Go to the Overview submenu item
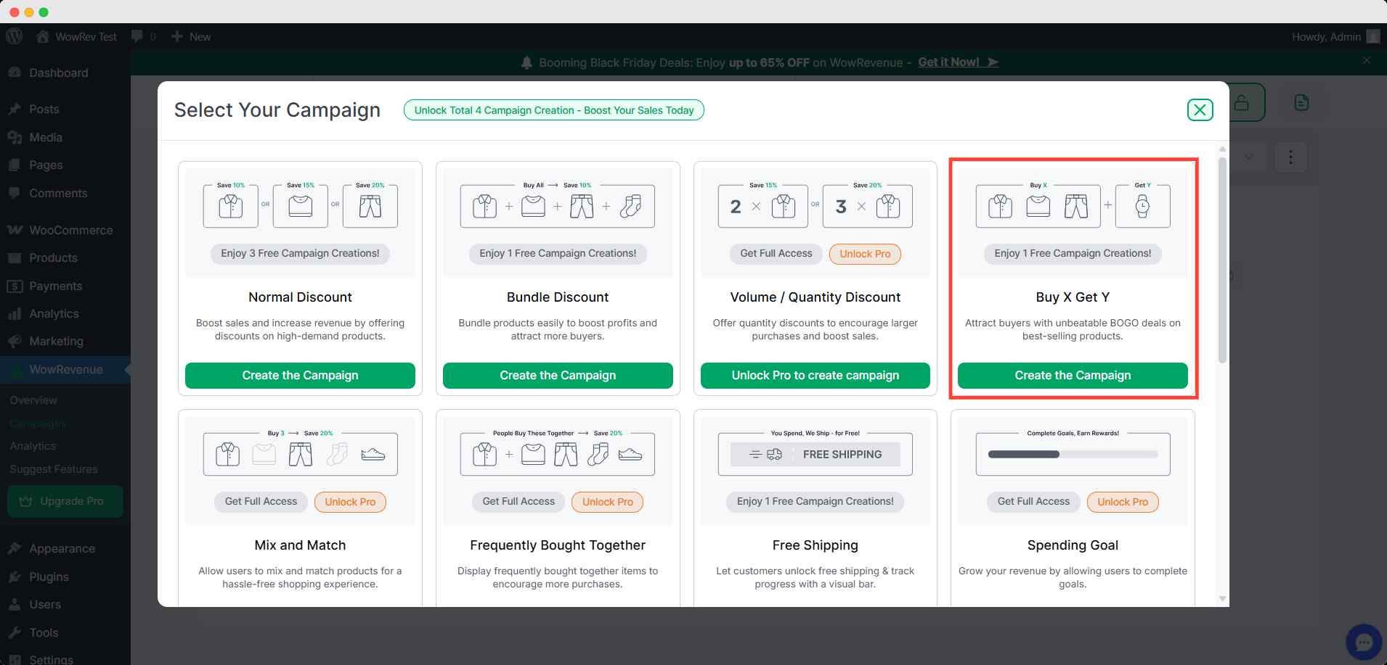Viewport: 1387px width, 665px height. 33,400
